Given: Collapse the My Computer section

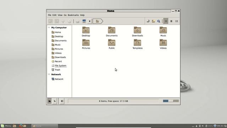Looking at the screenshot, I should tap(49, 28).
